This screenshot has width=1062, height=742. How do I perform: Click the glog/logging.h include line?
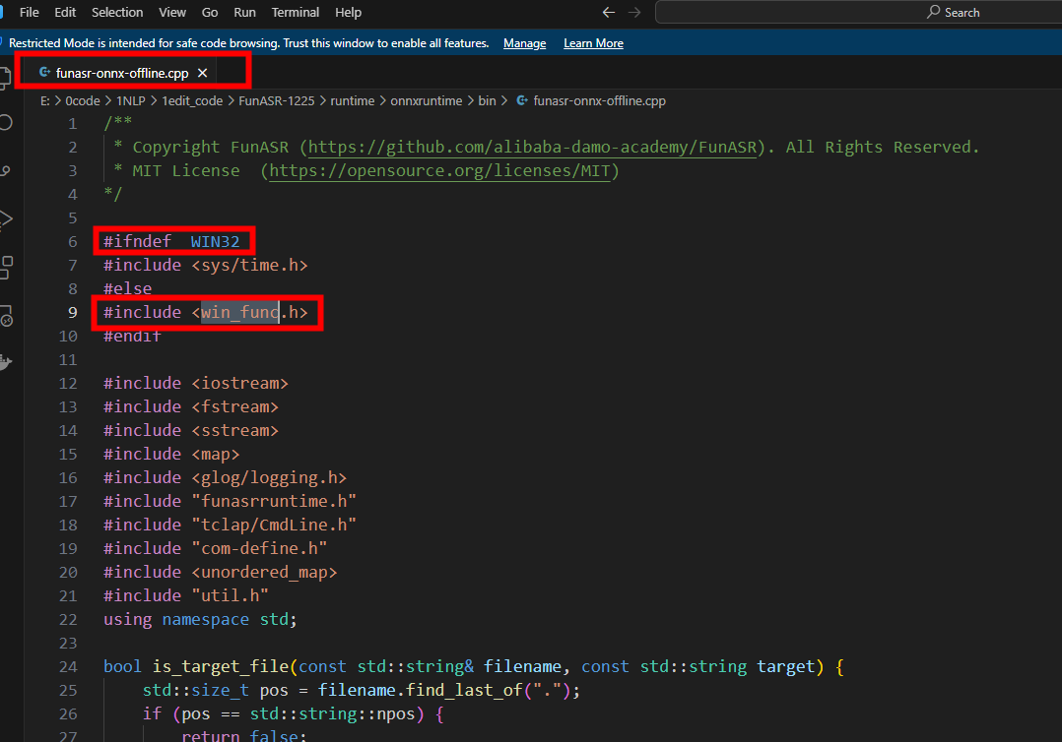click(x=225, y=478)
